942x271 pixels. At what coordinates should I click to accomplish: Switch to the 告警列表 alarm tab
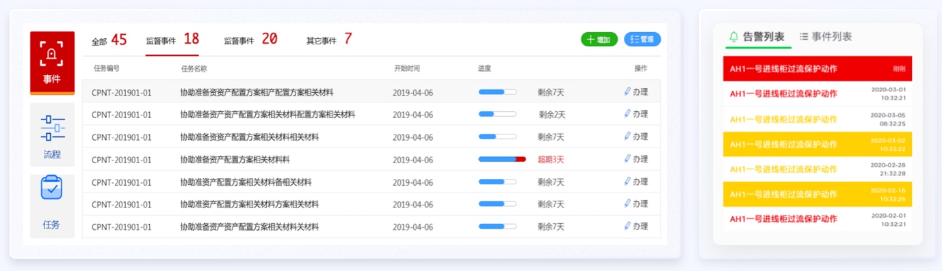click(757, 37)
